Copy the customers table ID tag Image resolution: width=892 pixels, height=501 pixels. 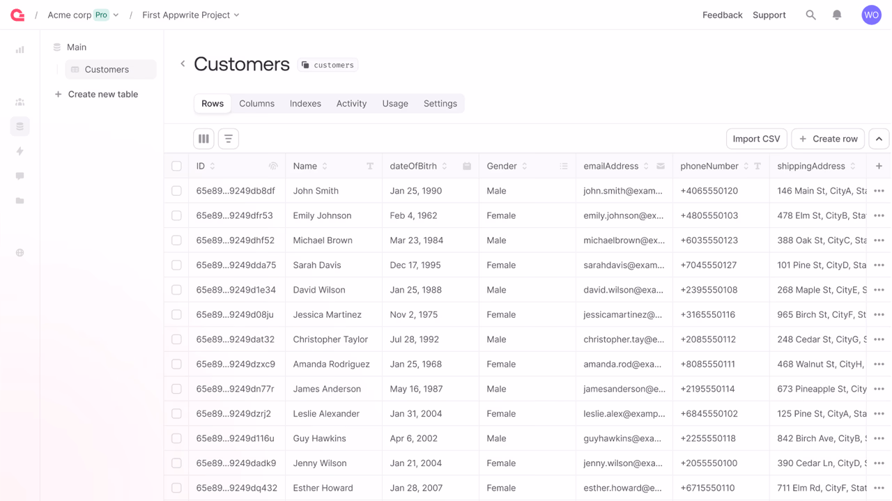pyautogui.click(x=328, y=65)
